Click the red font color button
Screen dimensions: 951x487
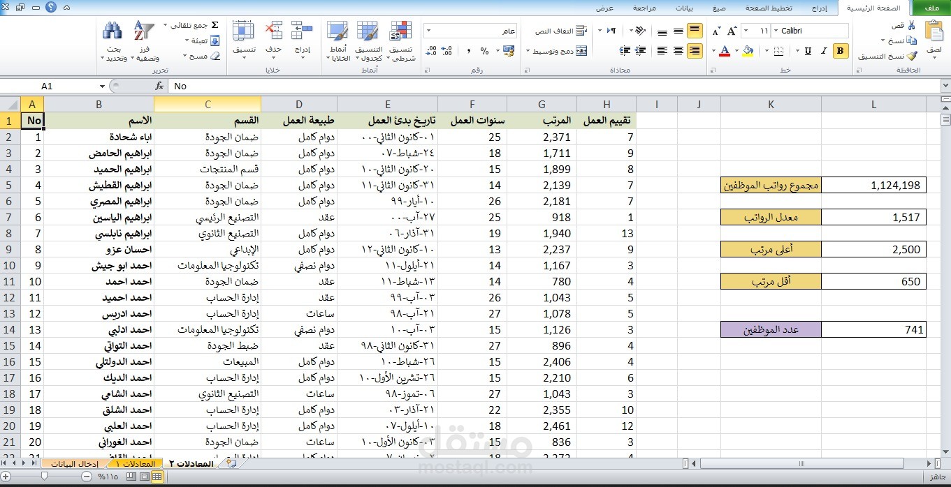click(x=725, y=50)
